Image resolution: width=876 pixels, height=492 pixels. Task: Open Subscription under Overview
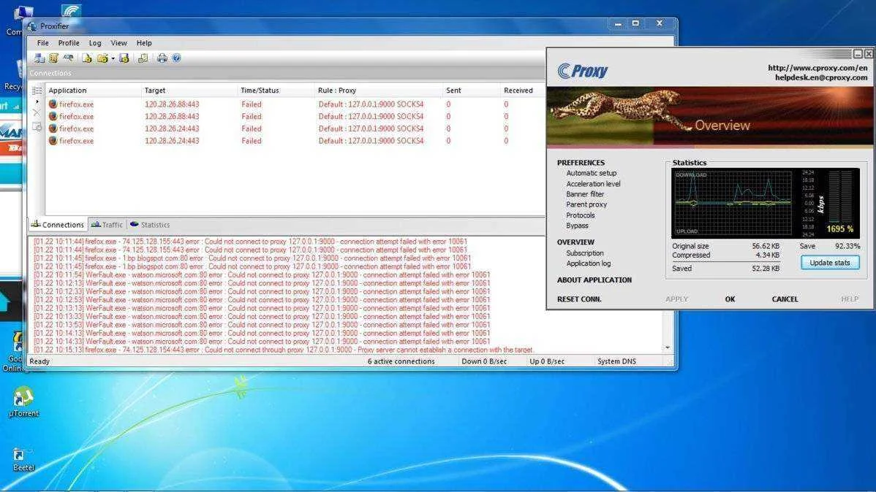584,253
